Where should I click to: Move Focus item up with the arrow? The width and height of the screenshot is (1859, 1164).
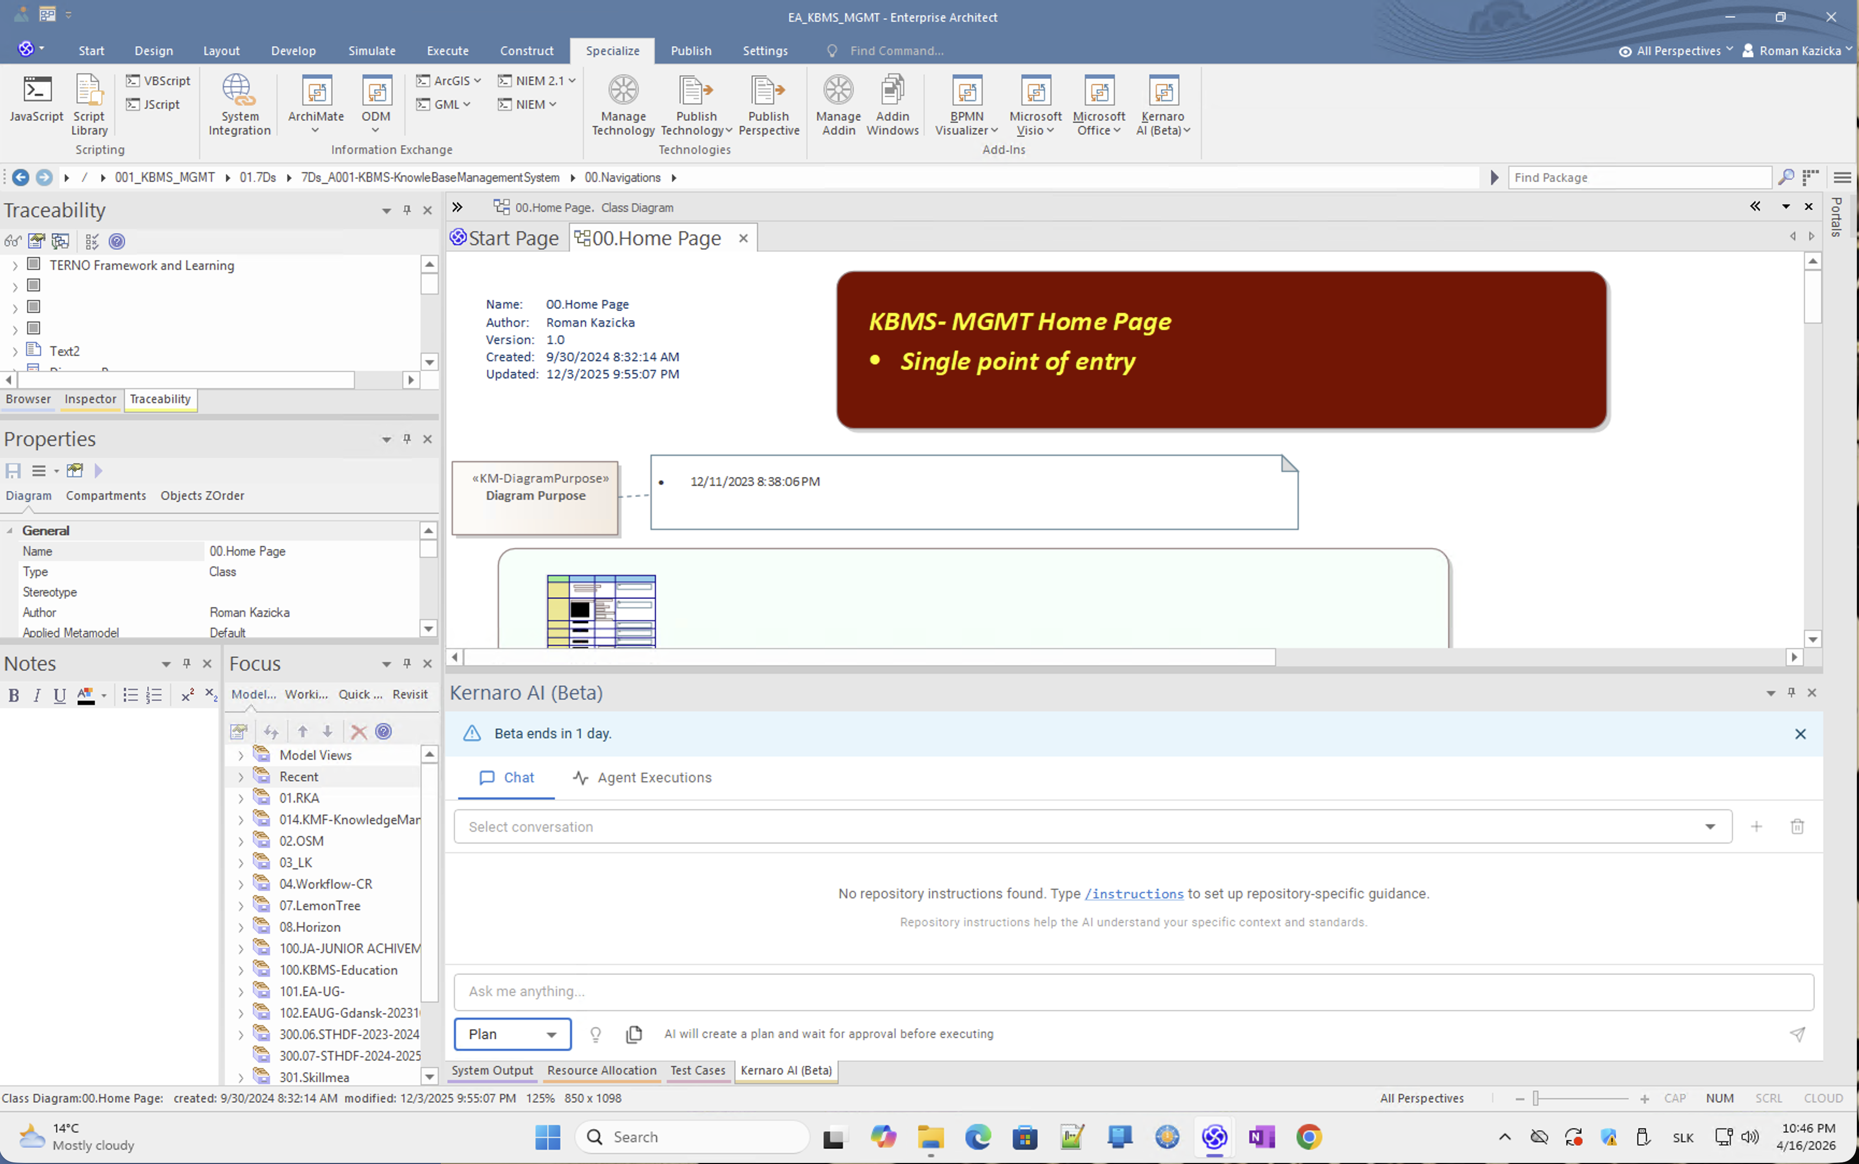(303, 731)
